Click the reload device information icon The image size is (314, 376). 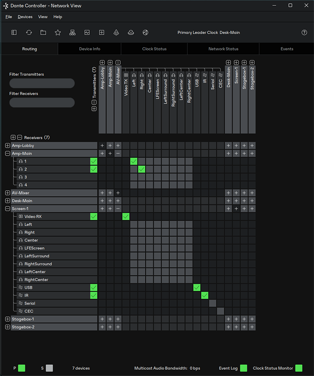(29, 32)
